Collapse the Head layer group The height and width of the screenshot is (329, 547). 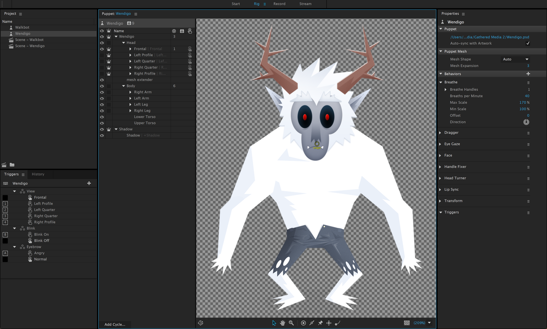point(124,43)
